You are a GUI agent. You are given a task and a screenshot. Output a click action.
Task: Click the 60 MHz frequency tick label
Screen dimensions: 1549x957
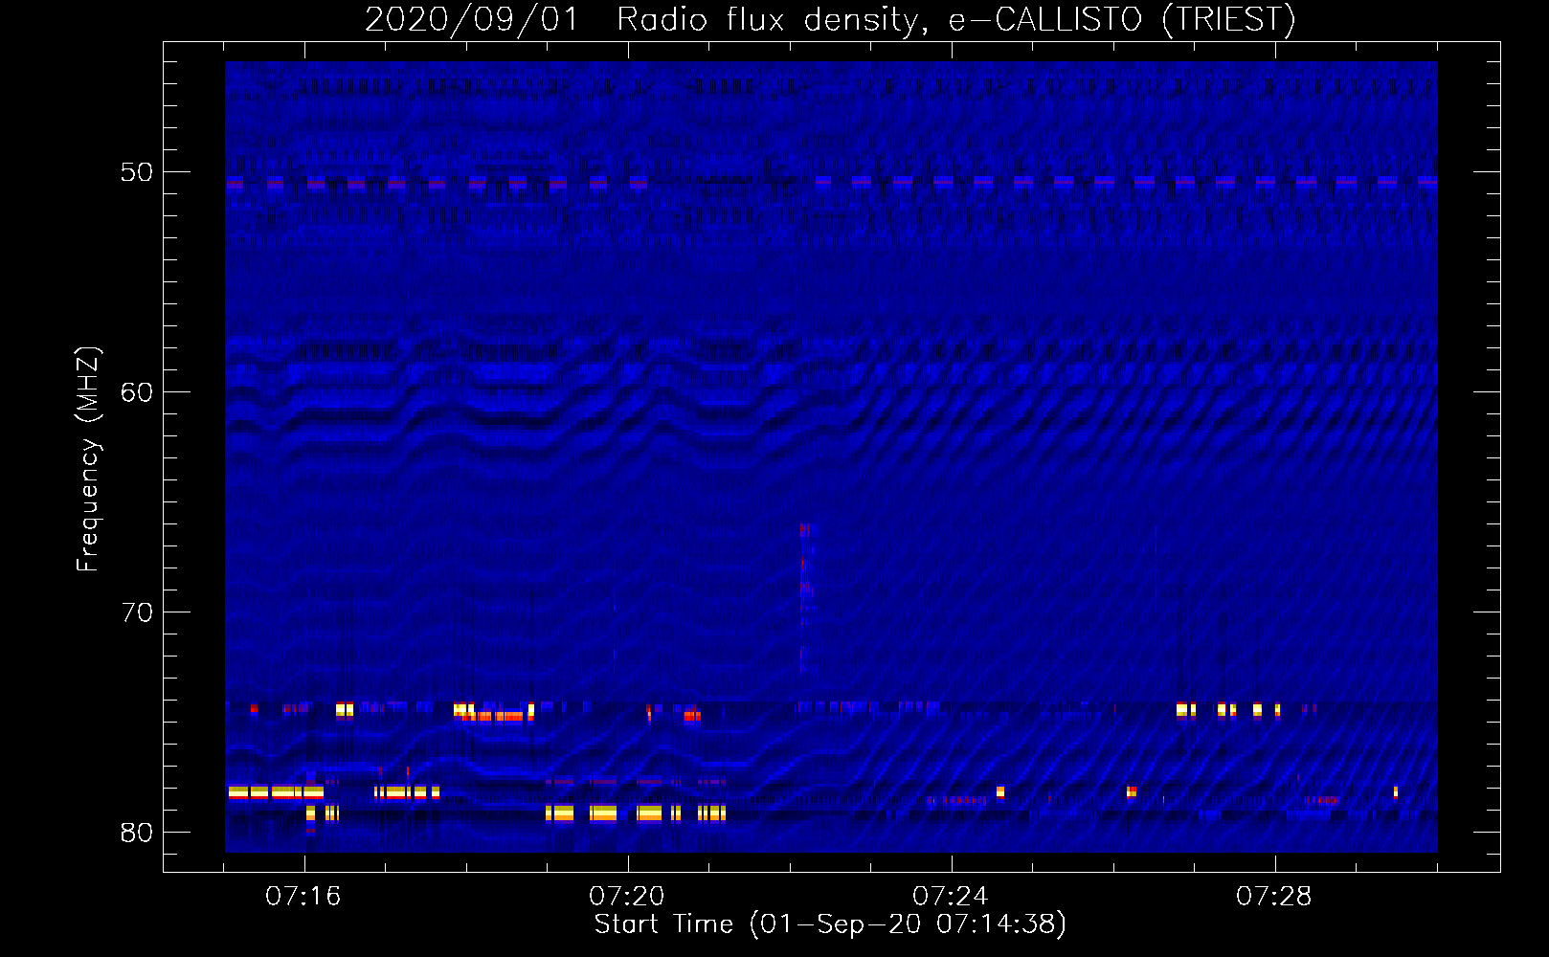point(137,392)
